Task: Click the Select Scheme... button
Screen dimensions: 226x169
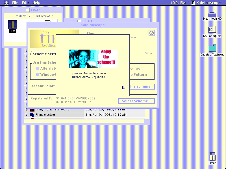Action: pyautogui.click(x=136, y=101)
